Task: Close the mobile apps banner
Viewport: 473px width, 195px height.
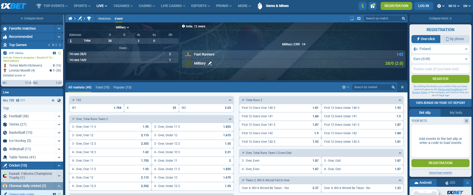Action: tap(467, 183)
